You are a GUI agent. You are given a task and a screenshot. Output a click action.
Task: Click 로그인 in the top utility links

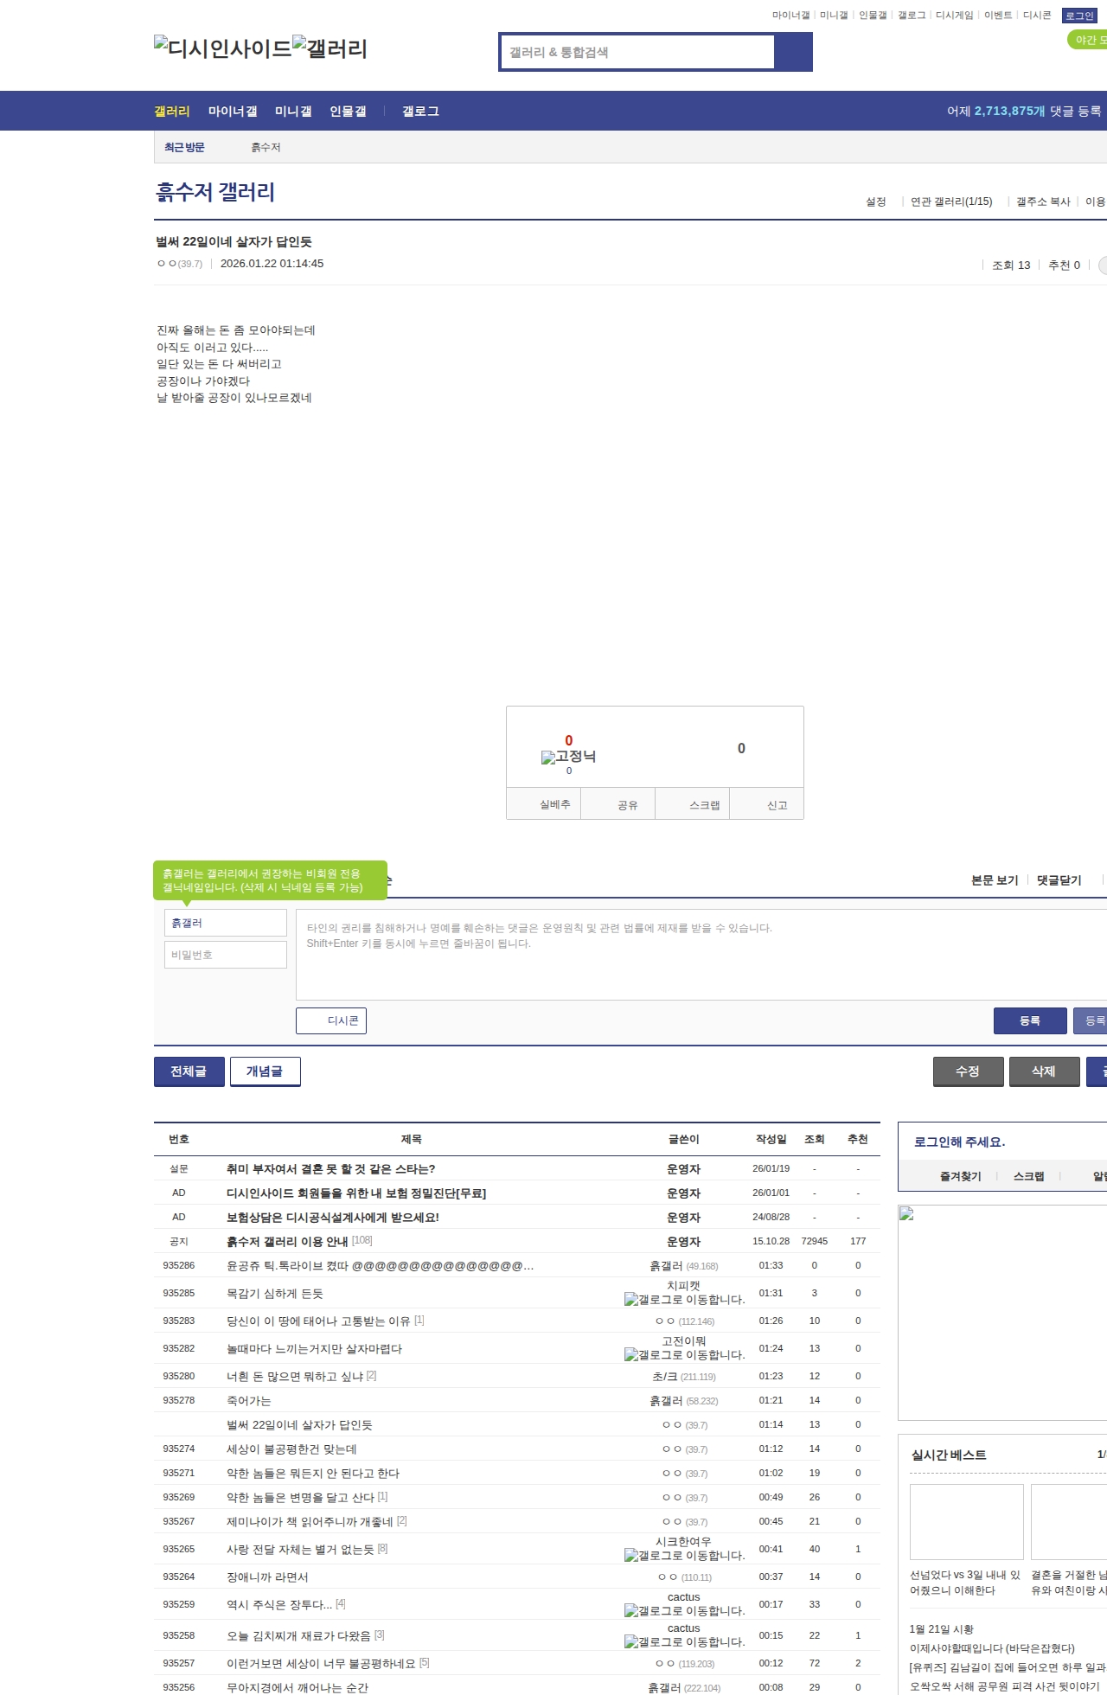[x=1079, y=16]
